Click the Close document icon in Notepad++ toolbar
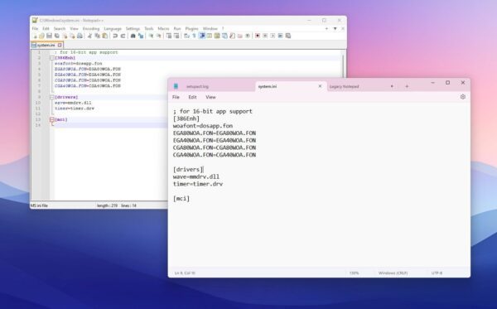Viewport: 497px width, 309px height. coord(65,36)
